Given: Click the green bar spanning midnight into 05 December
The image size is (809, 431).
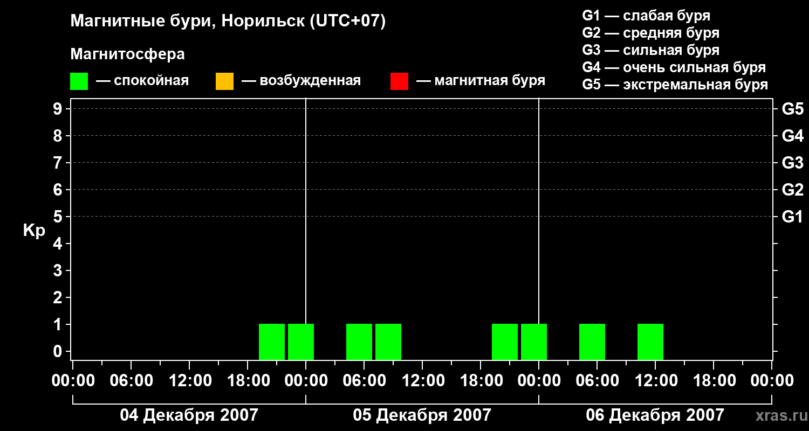Looking at the screenshot, I should tap(301, 342).
